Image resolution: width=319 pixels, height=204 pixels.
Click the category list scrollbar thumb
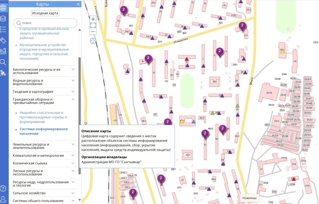click(80, 116)
